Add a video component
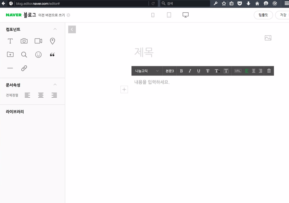 pos(38,41)
